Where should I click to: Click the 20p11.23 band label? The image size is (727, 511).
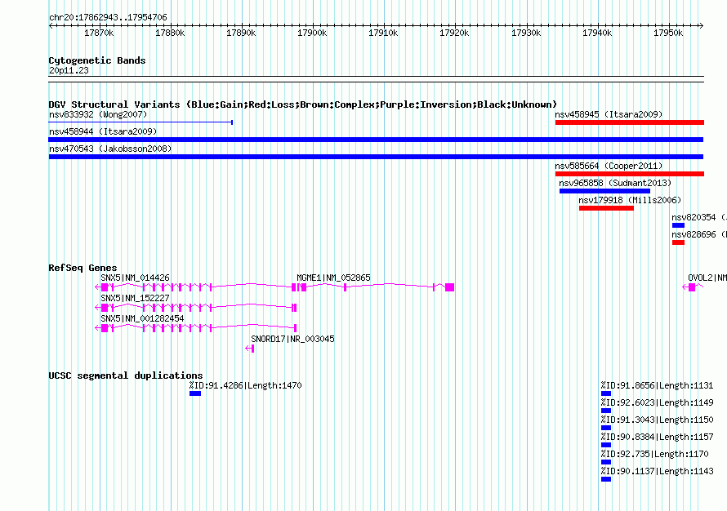tap(69, 70)
